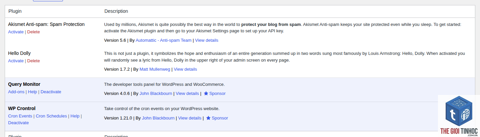
Task: Deactivate the WP Crontrol plugin
Action: (19, 123)
